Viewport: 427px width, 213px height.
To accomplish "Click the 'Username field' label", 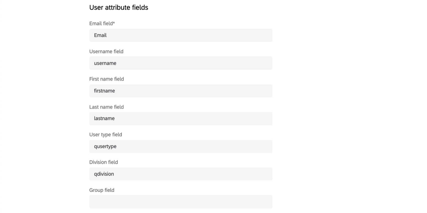I will tap(106, 51).
